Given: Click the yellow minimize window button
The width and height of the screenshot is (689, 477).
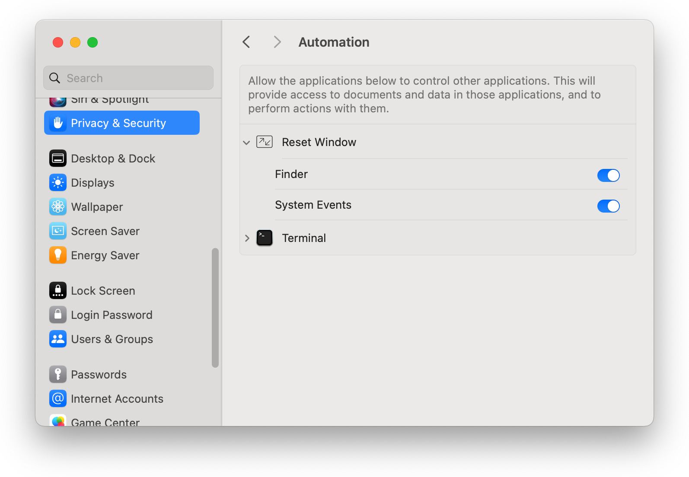Looking at the screenshot, I should (75, 42).
